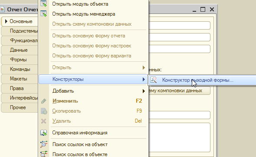Click the single-line field below the schema button

click(179, 115)
